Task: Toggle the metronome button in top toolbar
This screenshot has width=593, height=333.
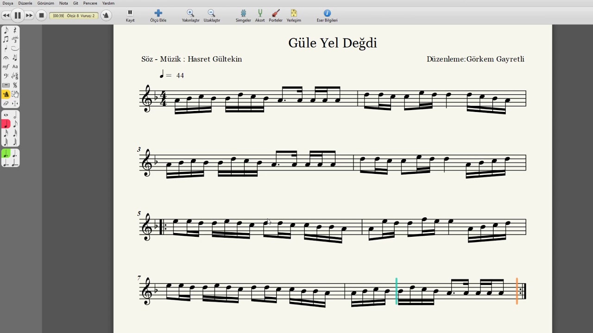Action: coord(106,15)
